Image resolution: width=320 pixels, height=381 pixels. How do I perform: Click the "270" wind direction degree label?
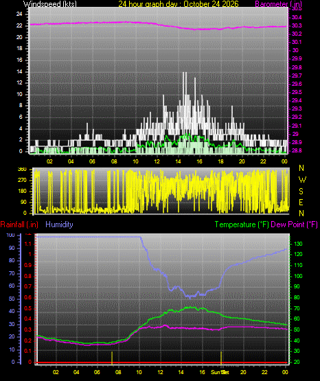(x=22, y=181)
